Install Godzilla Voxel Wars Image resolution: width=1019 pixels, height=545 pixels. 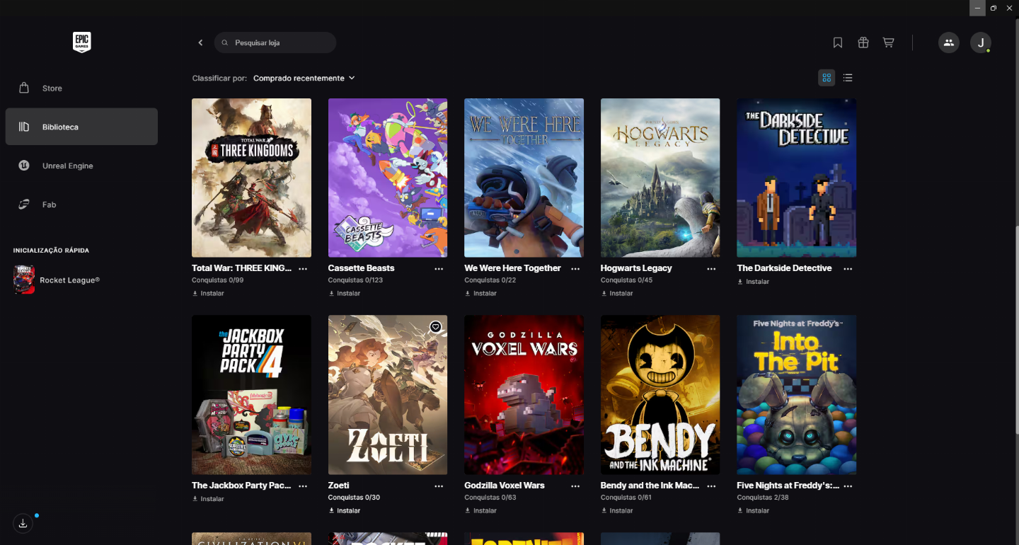point(480,510)
